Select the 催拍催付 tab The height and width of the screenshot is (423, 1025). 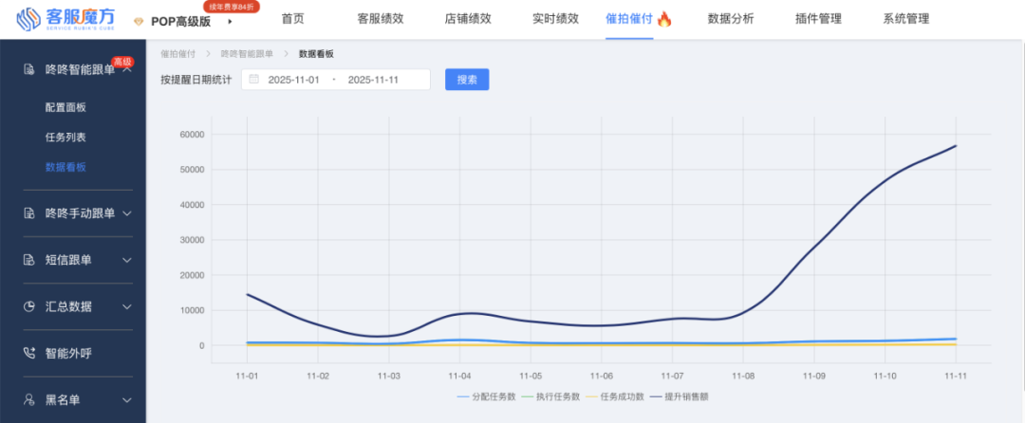click(629, 19)
